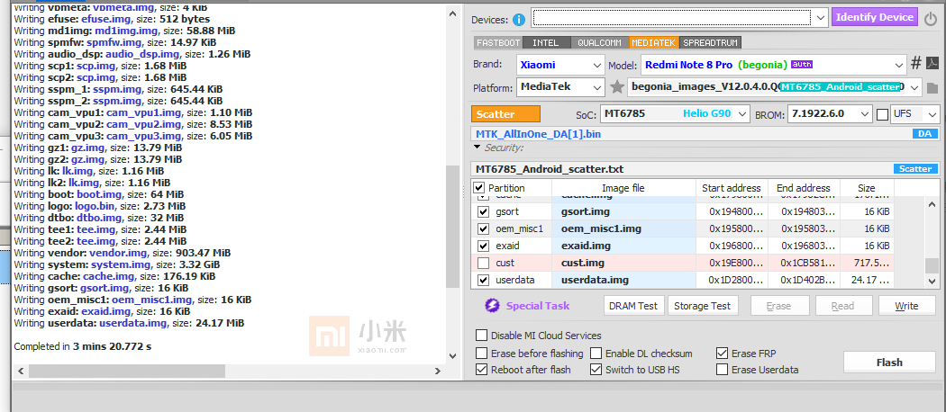The height and width of the screenshot is (412, 946).
Task: Click the log scroll-up arrow
Action: (452, 12)
